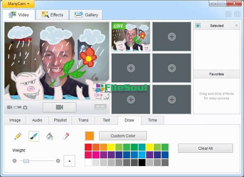This screenshot has width=244, height=177.
Task: Close the Selected panel
Action: [x=237, y=26]
